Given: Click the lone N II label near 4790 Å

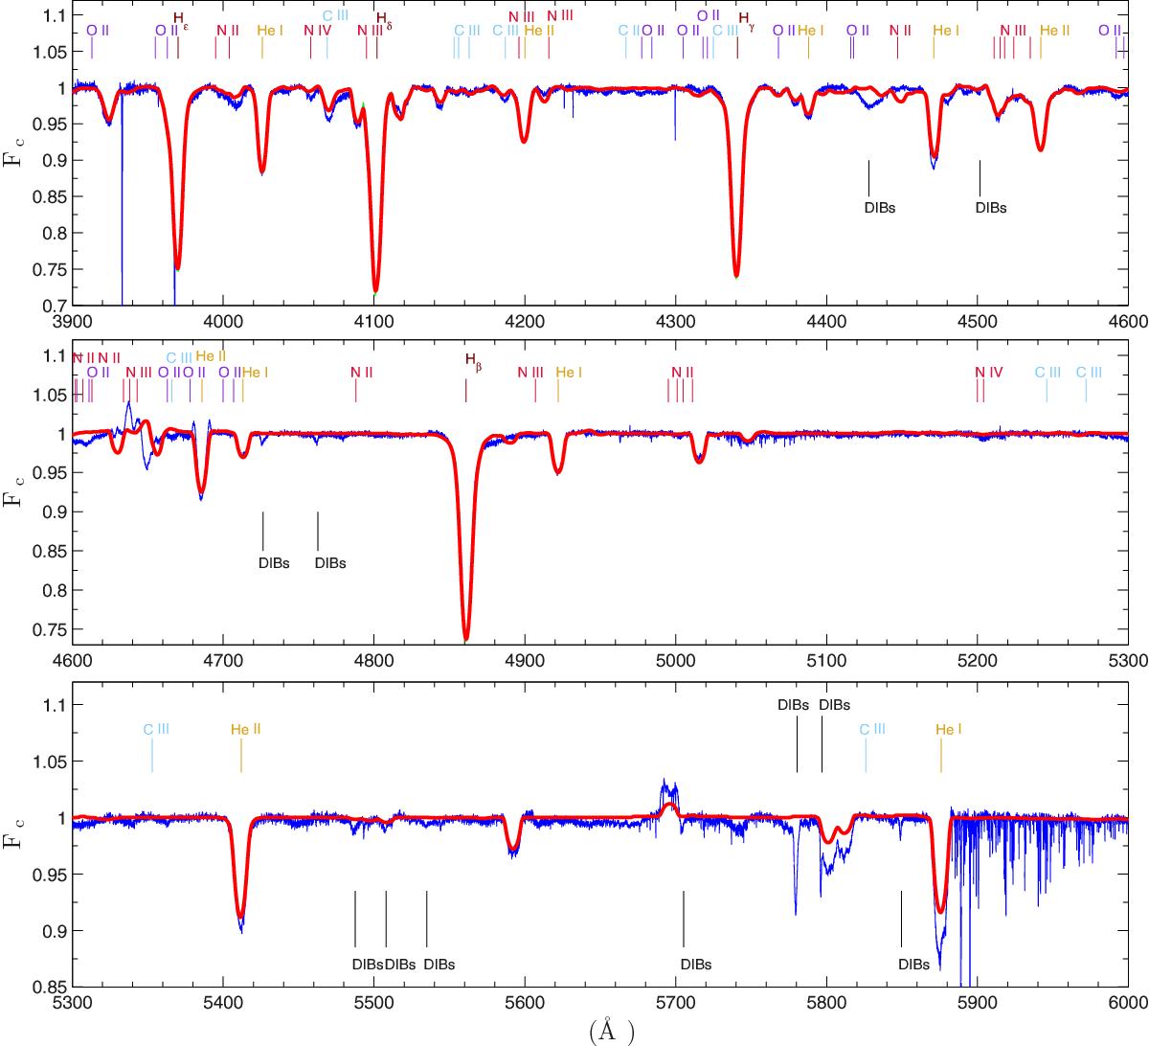Looking at the screenshot, I should [x=360, y=373].
